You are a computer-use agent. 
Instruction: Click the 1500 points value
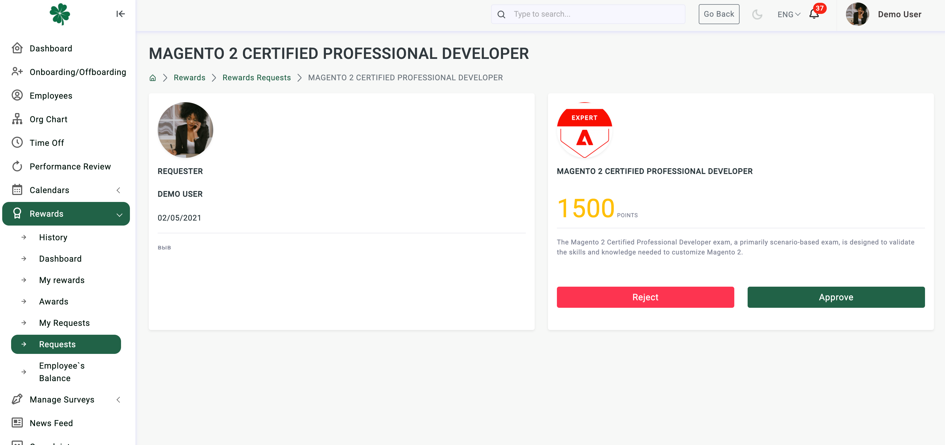(x=586, y=208)
